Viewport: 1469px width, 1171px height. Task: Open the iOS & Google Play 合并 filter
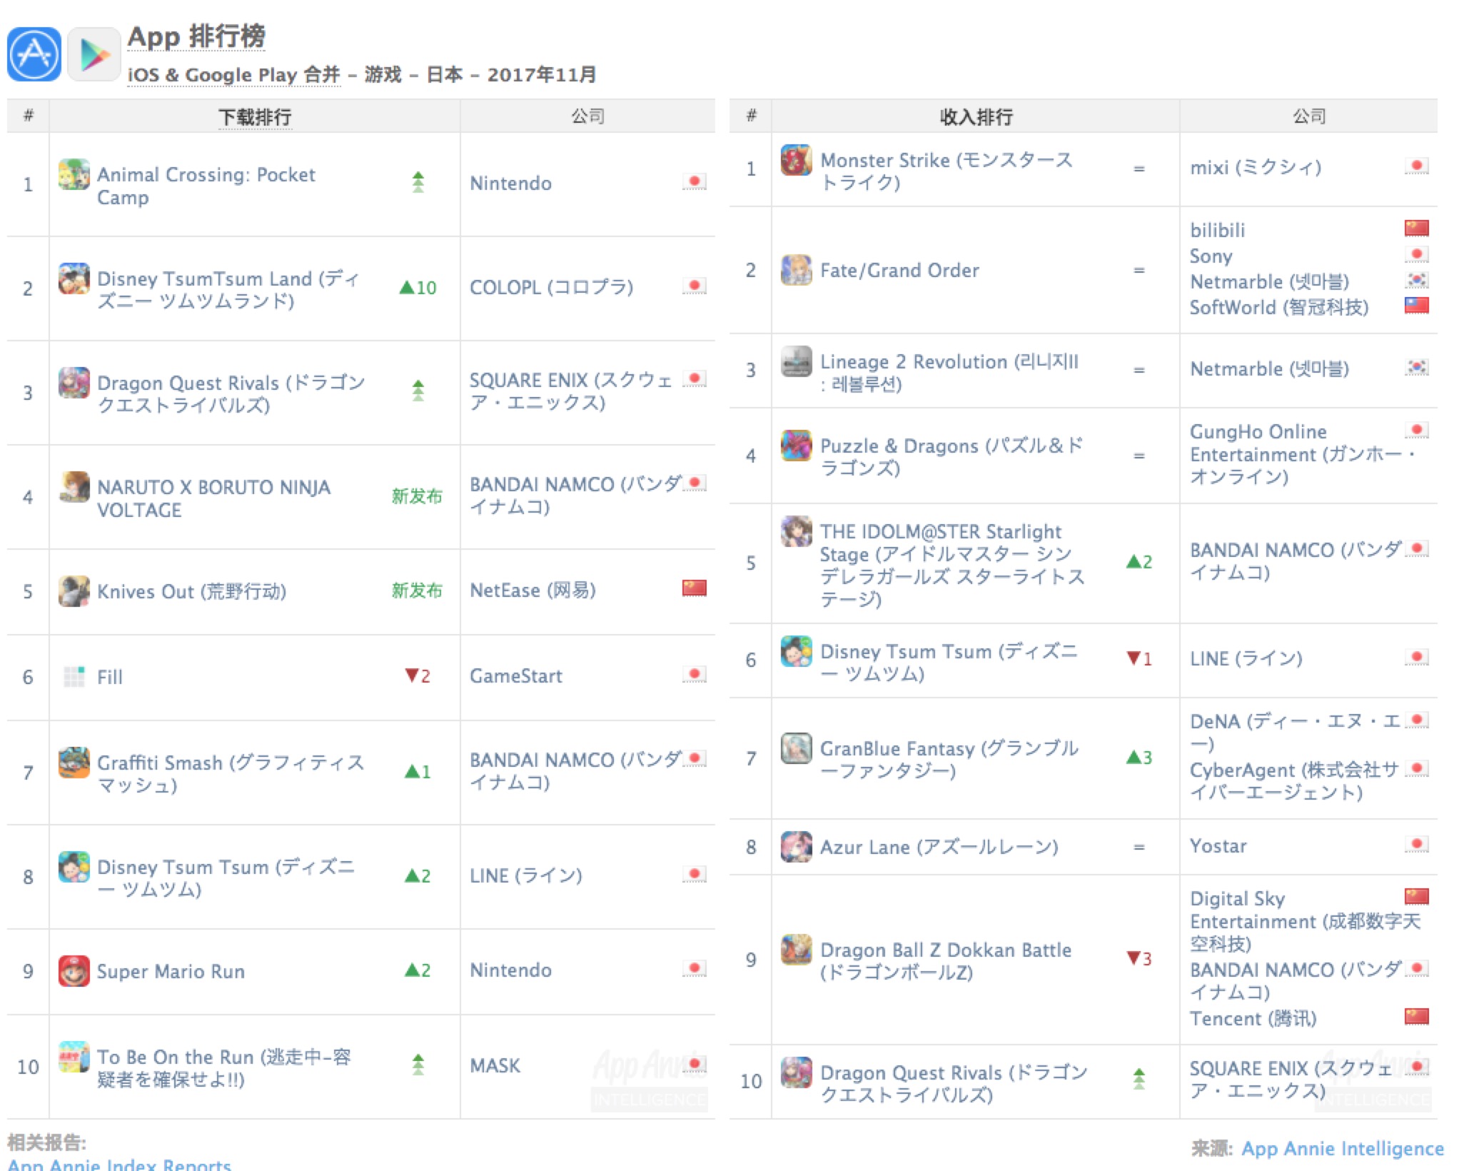[x=233, y=75]
